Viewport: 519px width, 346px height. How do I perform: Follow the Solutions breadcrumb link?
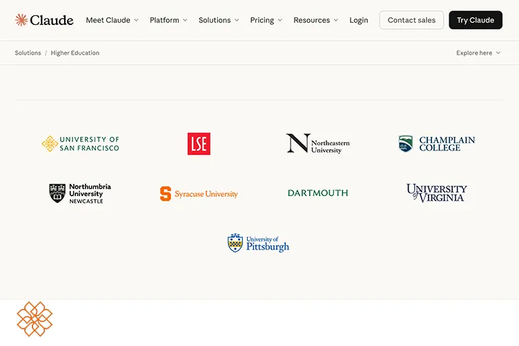pyautogui.click(x=28, y=53)
